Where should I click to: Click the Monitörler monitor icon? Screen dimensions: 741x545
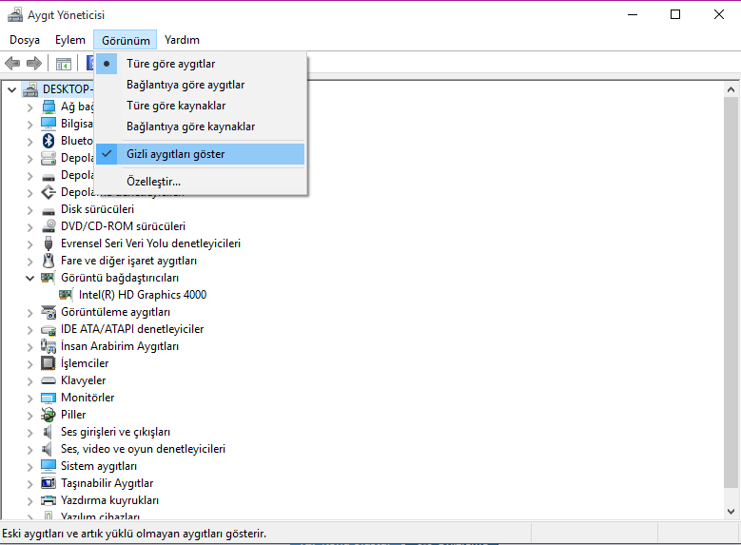49,398
